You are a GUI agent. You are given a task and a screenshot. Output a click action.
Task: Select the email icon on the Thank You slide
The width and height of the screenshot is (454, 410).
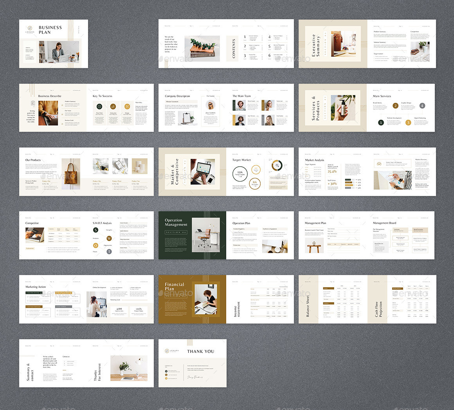[x=166, y=378]
